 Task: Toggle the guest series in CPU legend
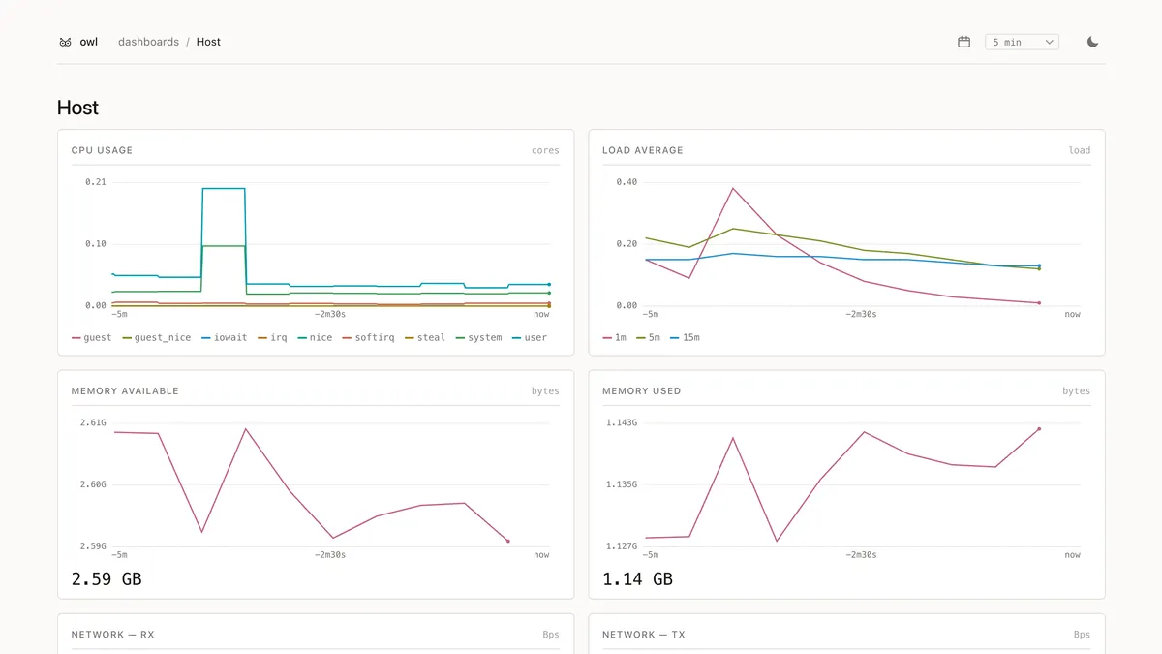[92, 337]
